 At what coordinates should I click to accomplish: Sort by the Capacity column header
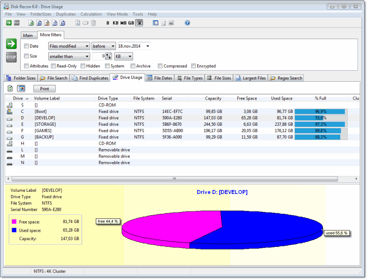click(206, 98)
